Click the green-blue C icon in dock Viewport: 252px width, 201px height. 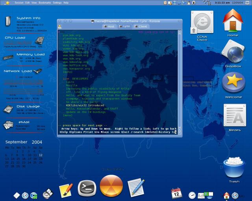click(x=34, y=196)
